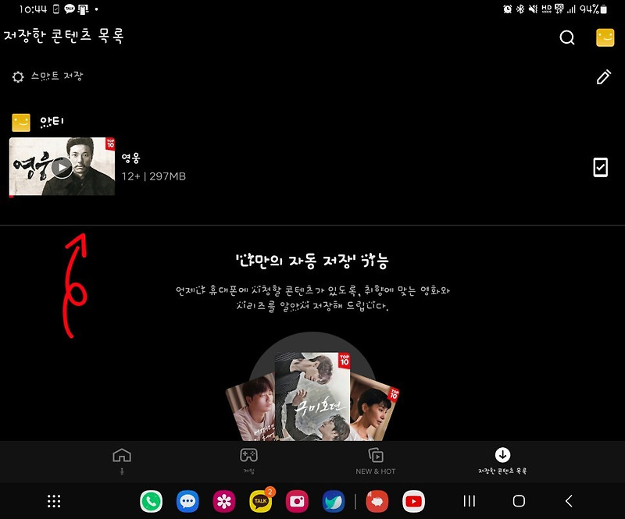Tap the checkmark download status for 영웅
Viewport: 625px width, 519px height.
(600, 167)
